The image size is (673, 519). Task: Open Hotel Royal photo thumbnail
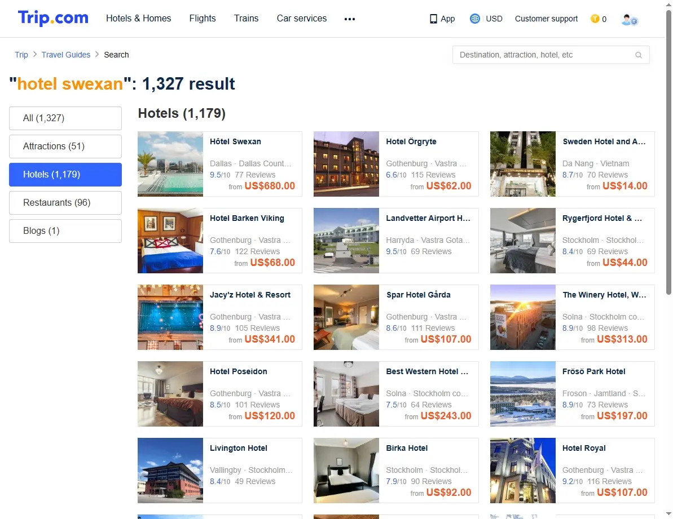coord(523,471)
